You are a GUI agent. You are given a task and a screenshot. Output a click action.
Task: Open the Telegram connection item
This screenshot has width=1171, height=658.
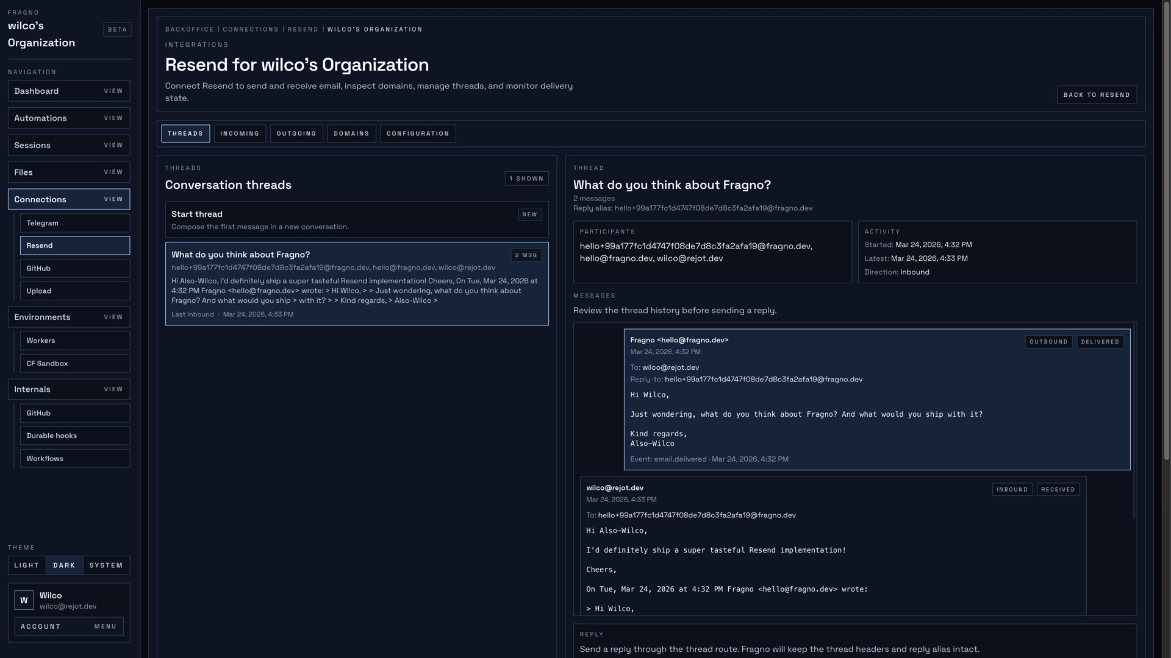[x=74, y=223]
